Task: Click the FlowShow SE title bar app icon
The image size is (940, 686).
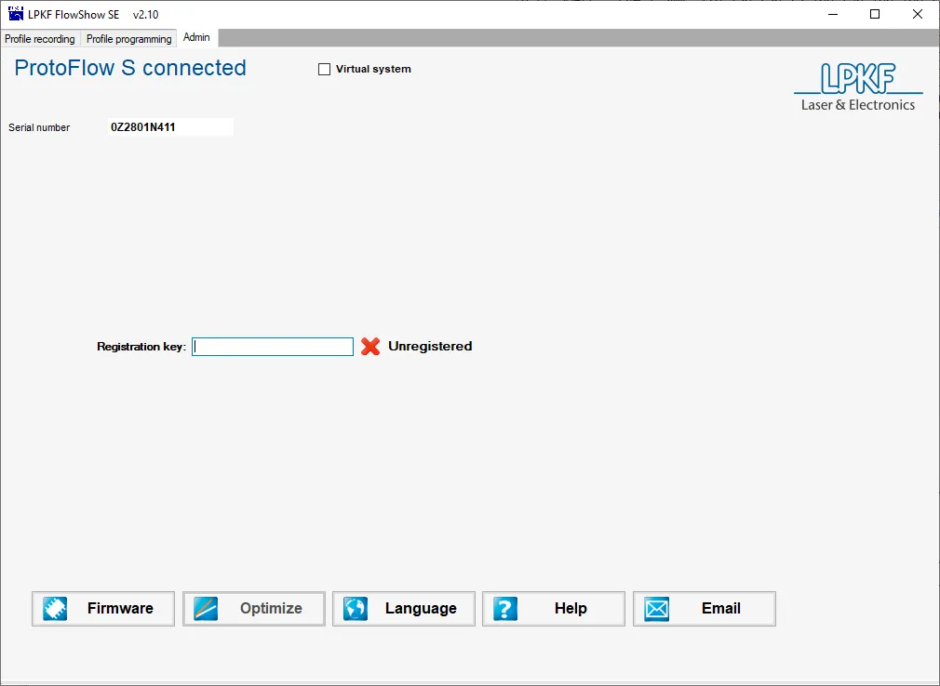Action: pyautogui.click(x=16, y=14)
